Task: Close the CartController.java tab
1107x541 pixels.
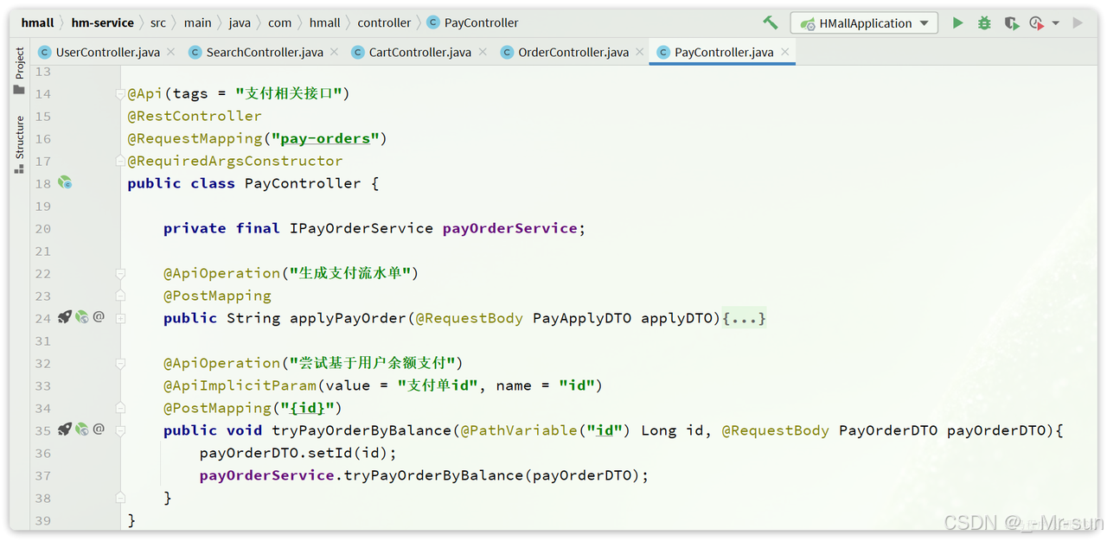Action: click(x=481, y=52)
